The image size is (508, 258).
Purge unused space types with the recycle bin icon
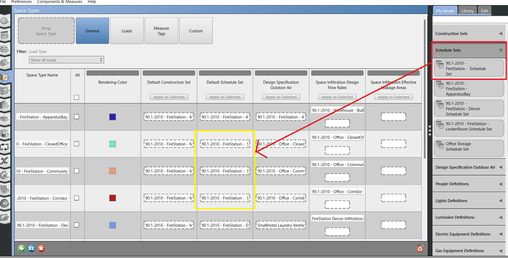(x=420, y=249)
